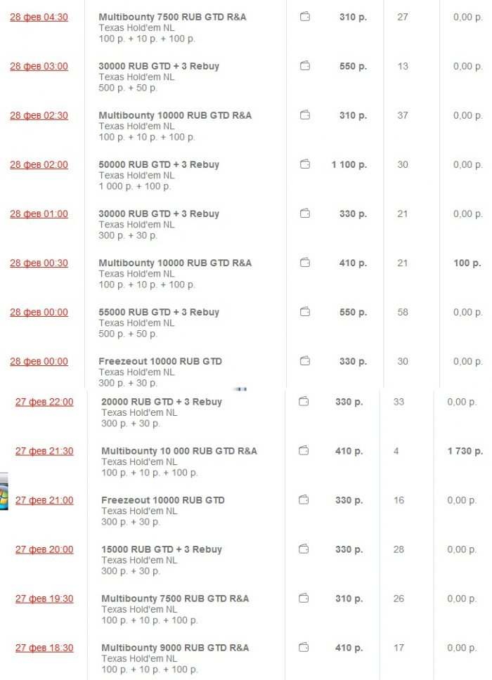Select Multibounty 9000 RUB GTD R&A title
Viewport: 492px width, 680px height.
click(175, 648)
